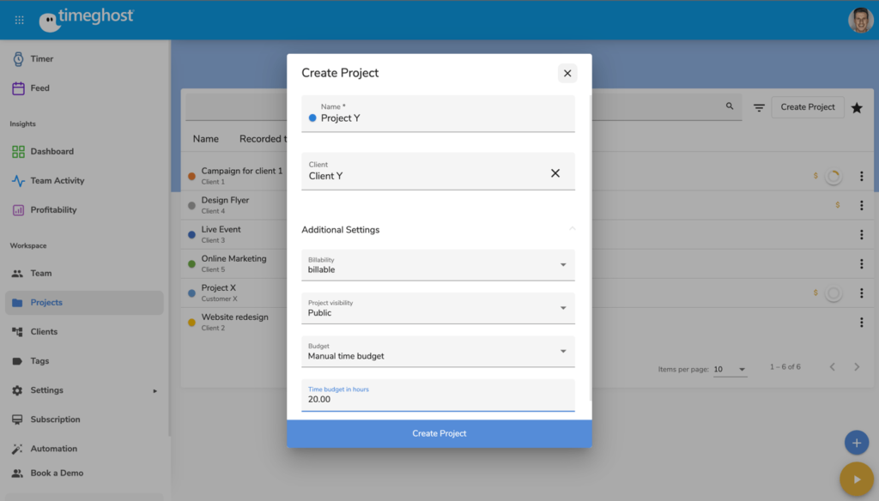Screen dimensions: 879x501
Task: Click the filter list icon
Action: coord(759,107)
